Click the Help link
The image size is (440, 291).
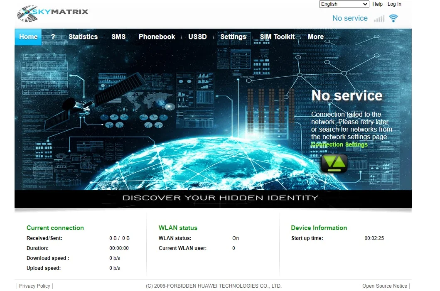pyautogui.click(x=377, y=4)
